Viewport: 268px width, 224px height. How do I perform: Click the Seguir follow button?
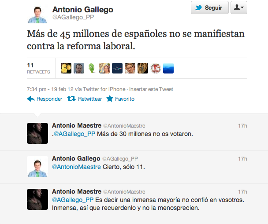pyautogui.click(x=209, y=7)
